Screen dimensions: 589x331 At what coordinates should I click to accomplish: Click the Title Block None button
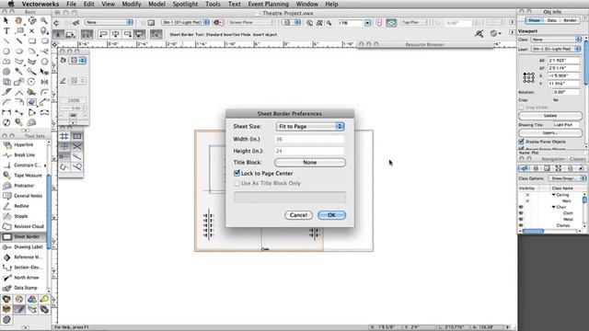[310, 163]
